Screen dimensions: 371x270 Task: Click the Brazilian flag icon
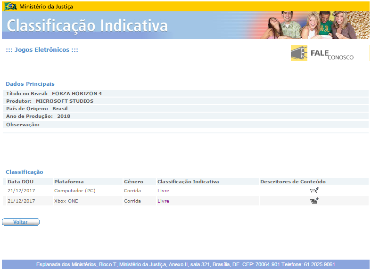coord(10,6)
